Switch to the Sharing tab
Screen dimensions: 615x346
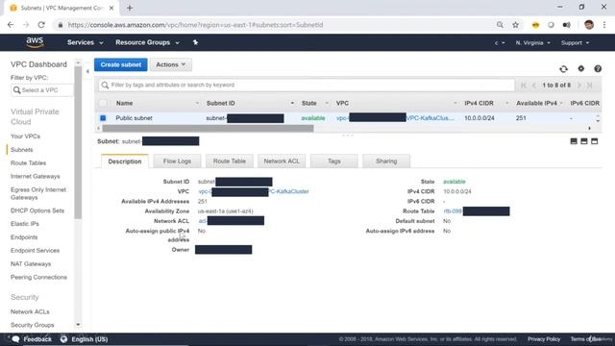(386, 161)
